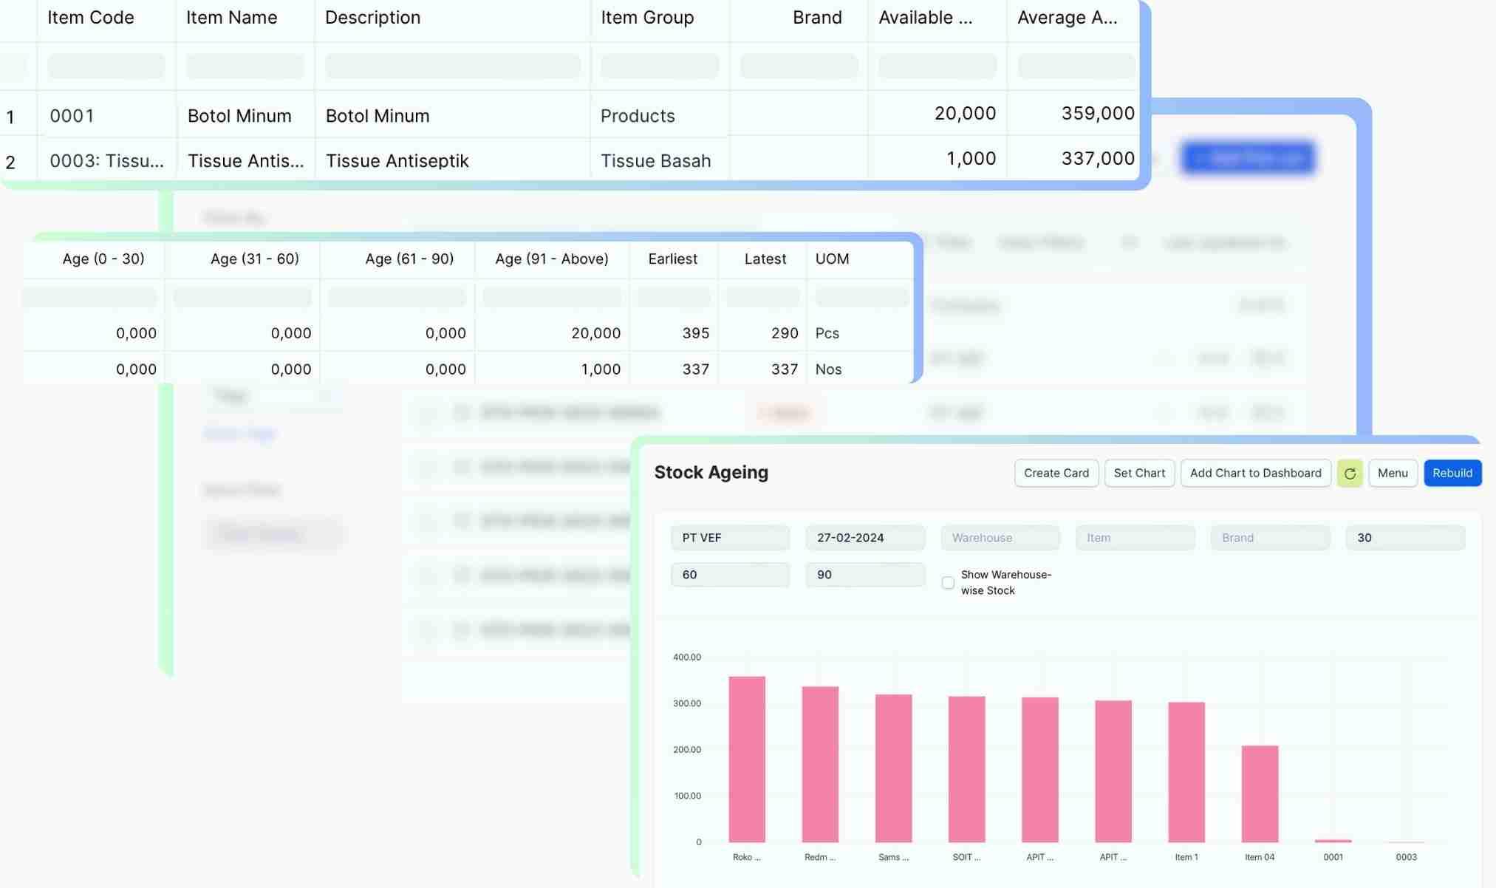Click the Item Name column filter box
The image size is (1496, 888).
[x=245, y=66]
